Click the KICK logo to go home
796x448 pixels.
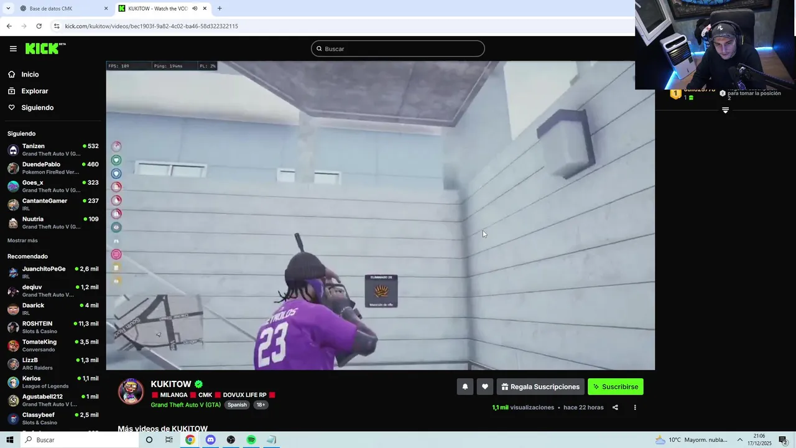click(45, 49)
